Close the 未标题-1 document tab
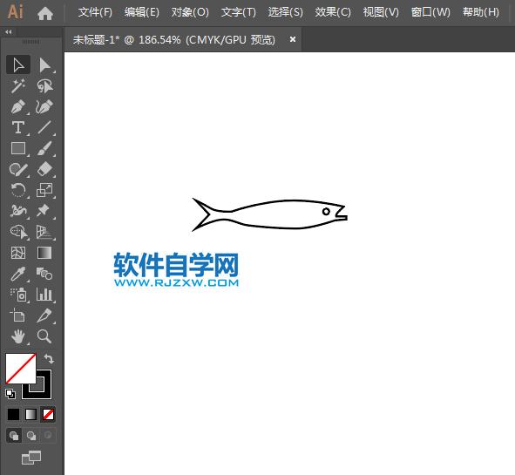Viewport: 515px width, 475px height. pos(293,39)
